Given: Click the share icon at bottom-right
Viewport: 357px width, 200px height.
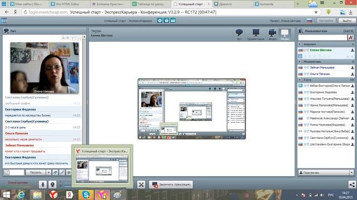Looking at the screenshot, I should click(352, 184).
